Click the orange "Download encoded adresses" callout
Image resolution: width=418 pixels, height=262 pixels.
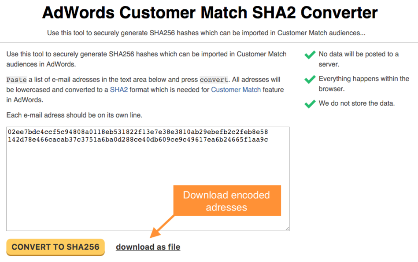tap(226, 201)
